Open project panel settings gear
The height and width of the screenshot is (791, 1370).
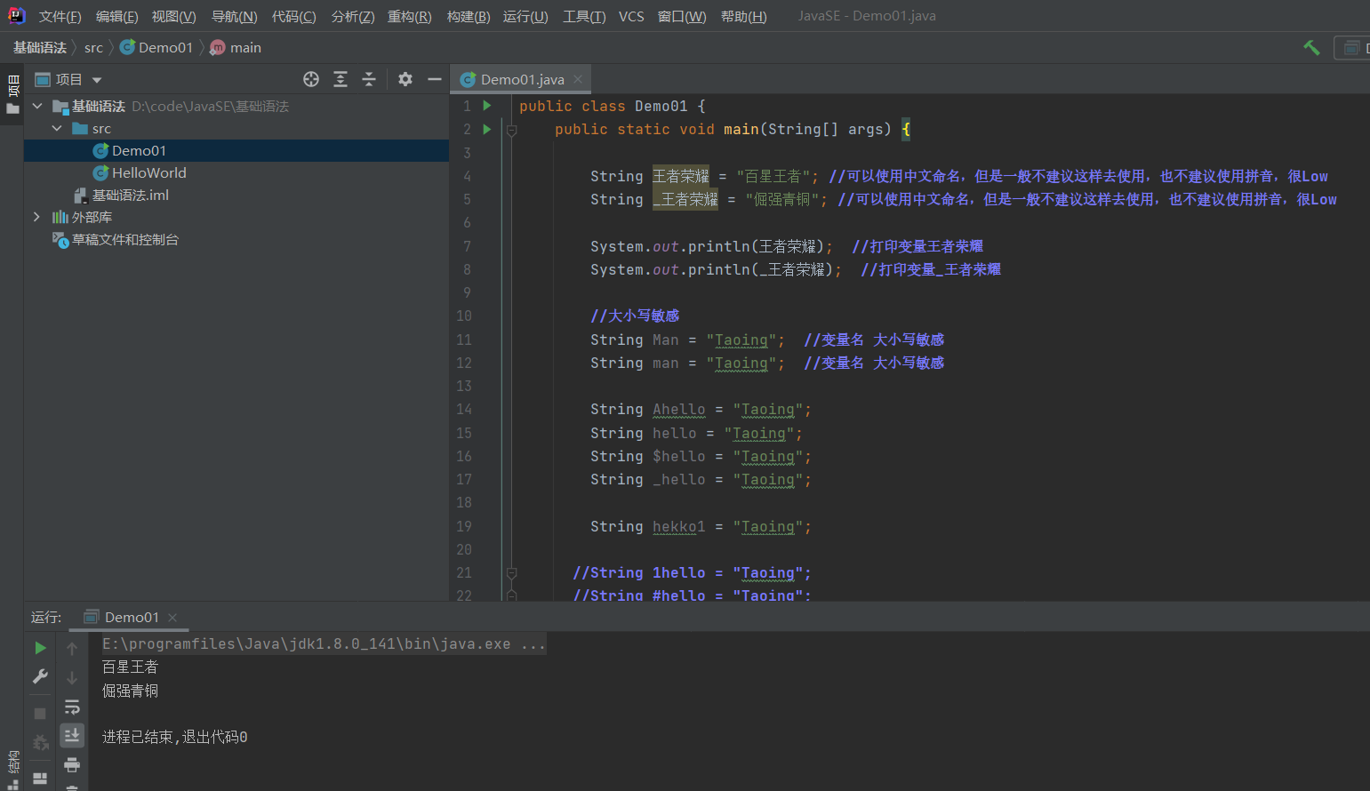coord(405,79)
